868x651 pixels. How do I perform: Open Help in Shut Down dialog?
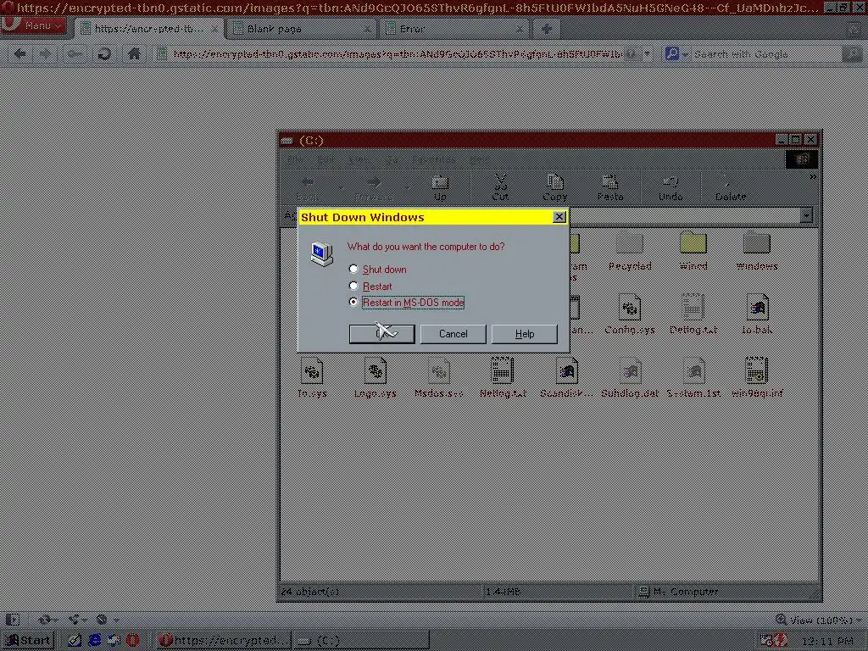pos(524,334)
